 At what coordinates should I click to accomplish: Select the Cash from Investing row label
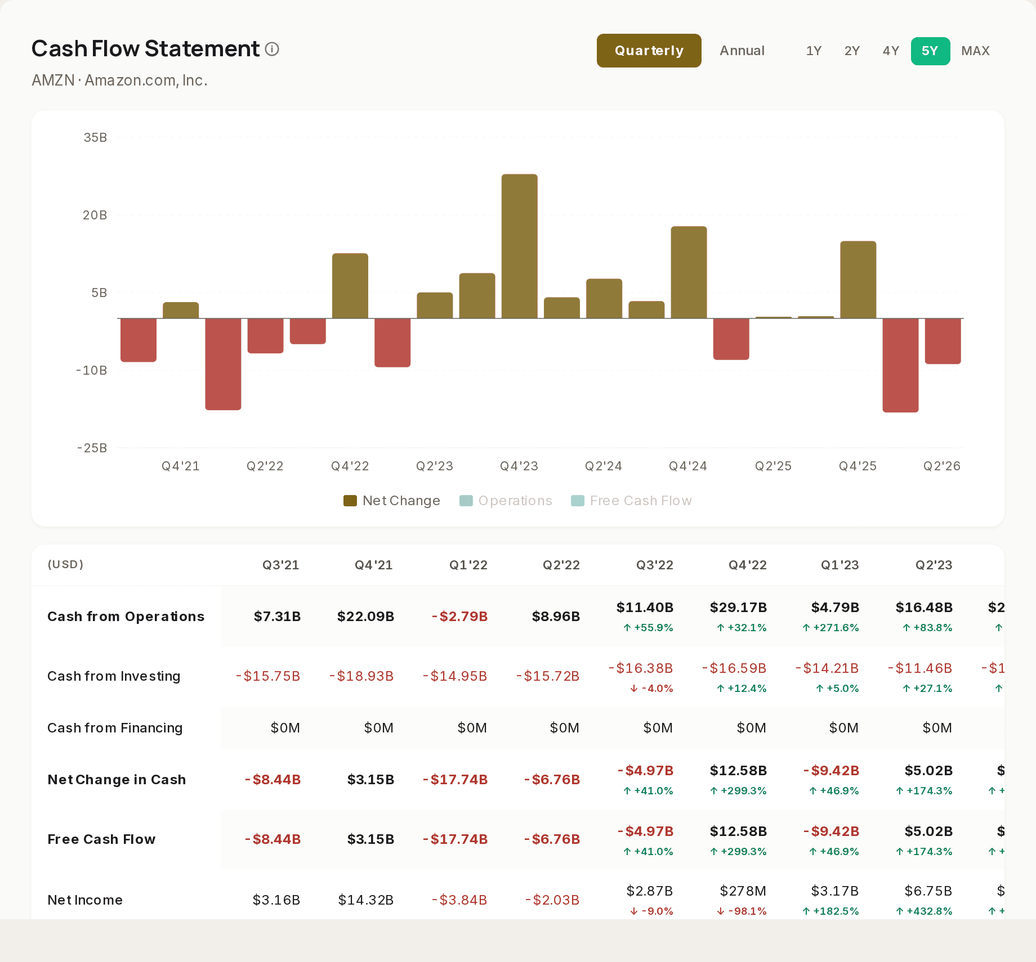(114, 676)
